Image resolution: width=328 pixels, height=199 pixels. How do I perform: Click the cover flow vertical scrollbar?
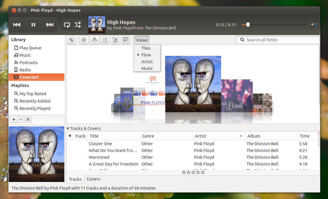click(319, 75)
